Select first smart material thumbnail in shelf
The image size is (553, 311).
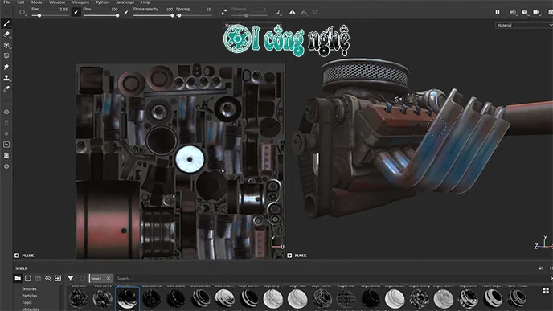click(78, 298)
